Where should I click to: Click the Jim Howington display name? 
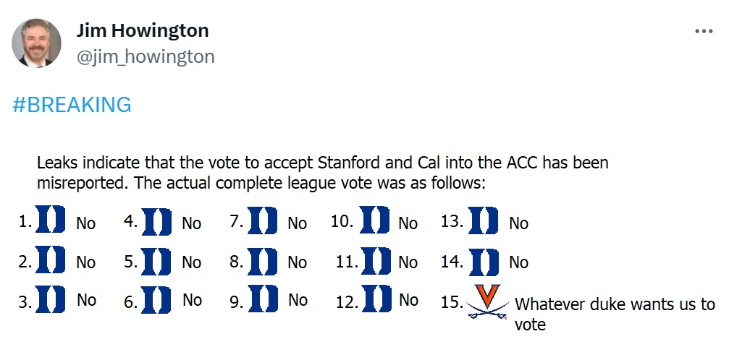click(143, 30)
